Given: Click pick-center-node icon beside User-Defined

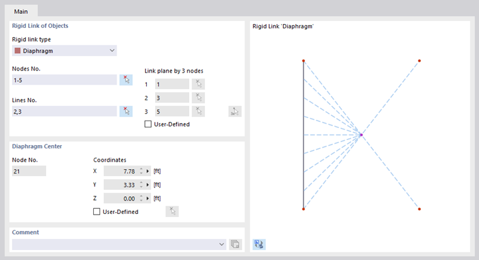Looking at the screenshot, I should (x=172, y=211).
